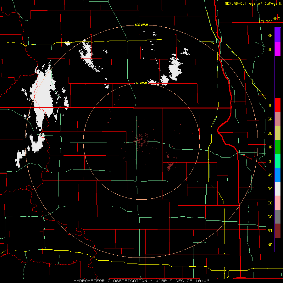Click the "DS" legend label
Viewport: 283px width, 283px height.
[270, 189]
